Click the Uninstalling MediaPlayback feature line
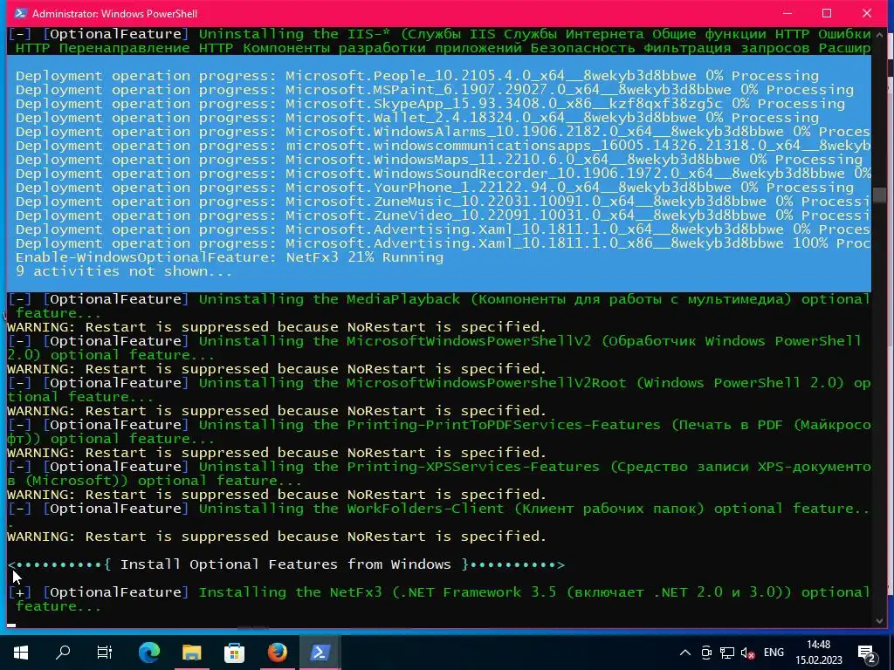The image size is (894, 670). (x=439, y=306)
